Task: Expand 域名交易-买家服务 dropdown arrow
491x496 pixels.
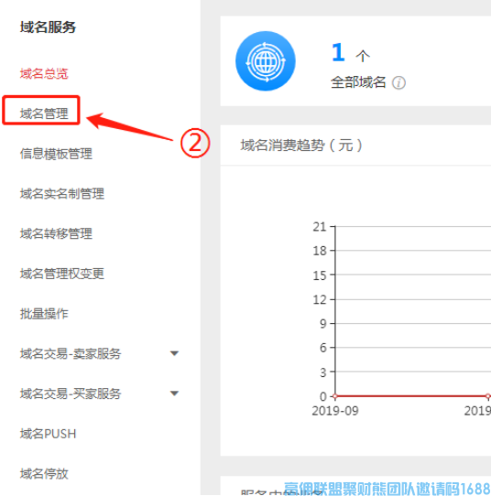Action: 174,394
